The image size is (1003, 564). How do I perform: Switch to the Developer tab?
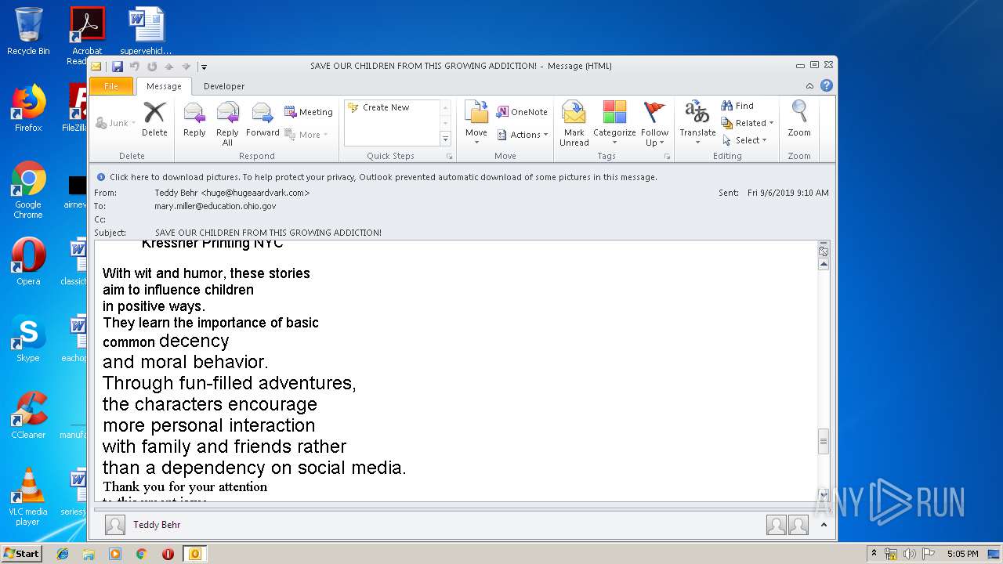224,86
